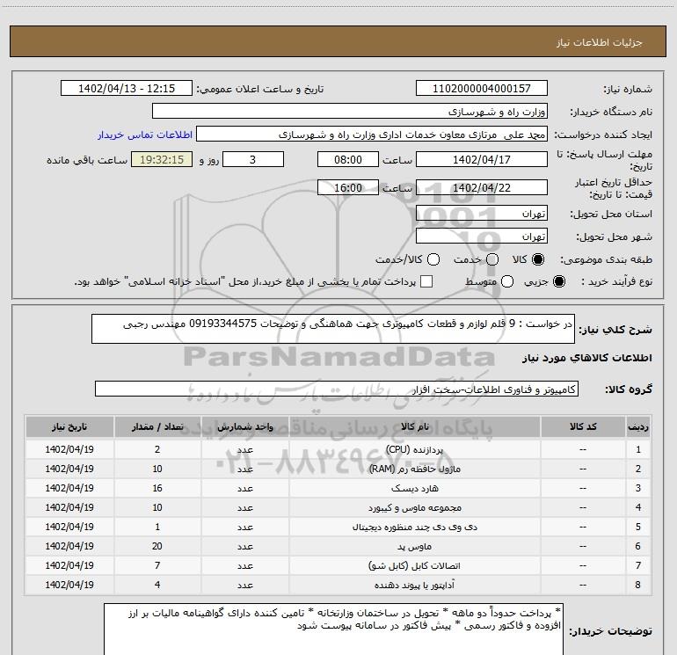The image size is (677, 655).
Task: Click the general need description box
Action: (333, 329)
